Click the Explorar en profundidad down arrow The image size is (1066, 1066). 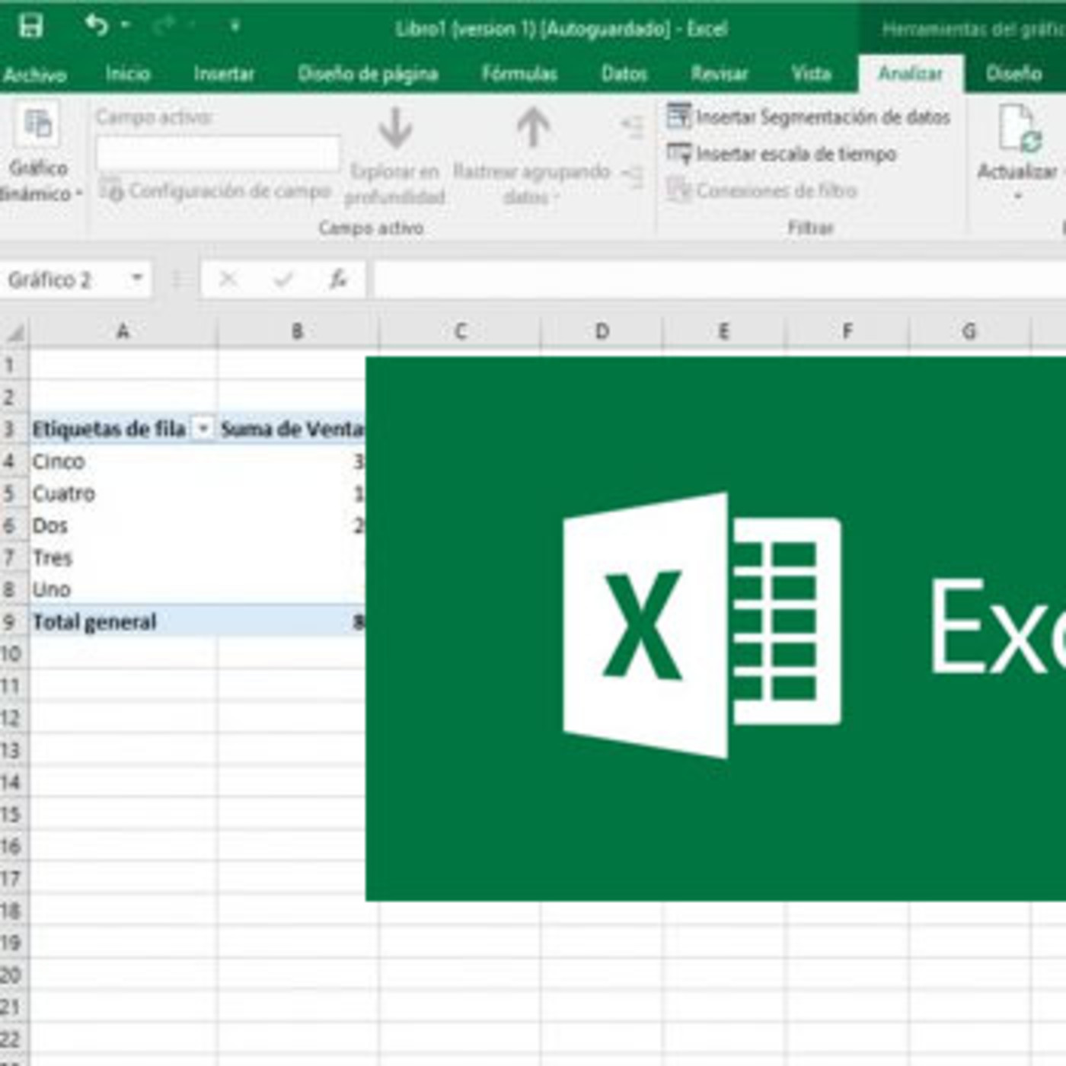(395, 128)
